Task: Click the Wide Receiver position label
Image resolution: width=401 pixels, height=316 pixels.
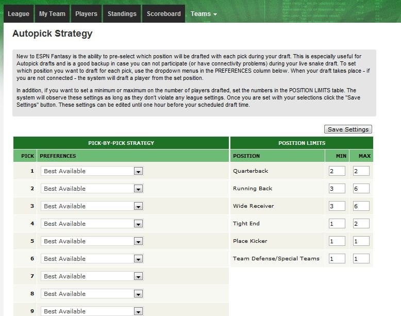Action: [x=253, y=206]
